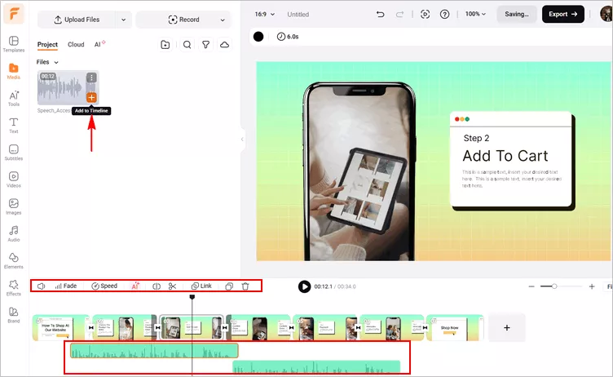
Task: Open the Subtitles sidebar panel
Action: [x=14, y=153]
